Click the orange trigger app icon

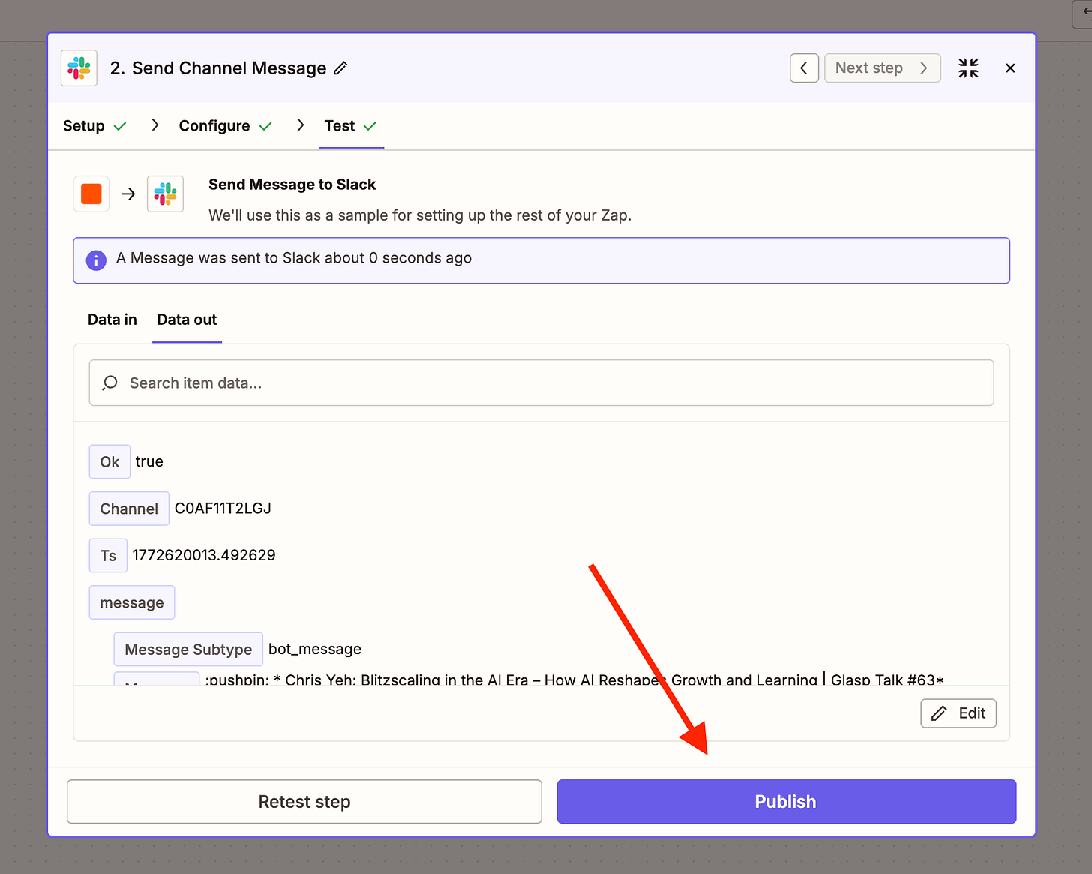tap(91, 194)
